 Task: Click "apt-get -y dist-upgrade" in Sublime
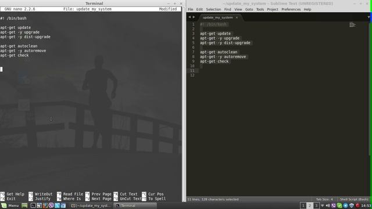point(225,42)
